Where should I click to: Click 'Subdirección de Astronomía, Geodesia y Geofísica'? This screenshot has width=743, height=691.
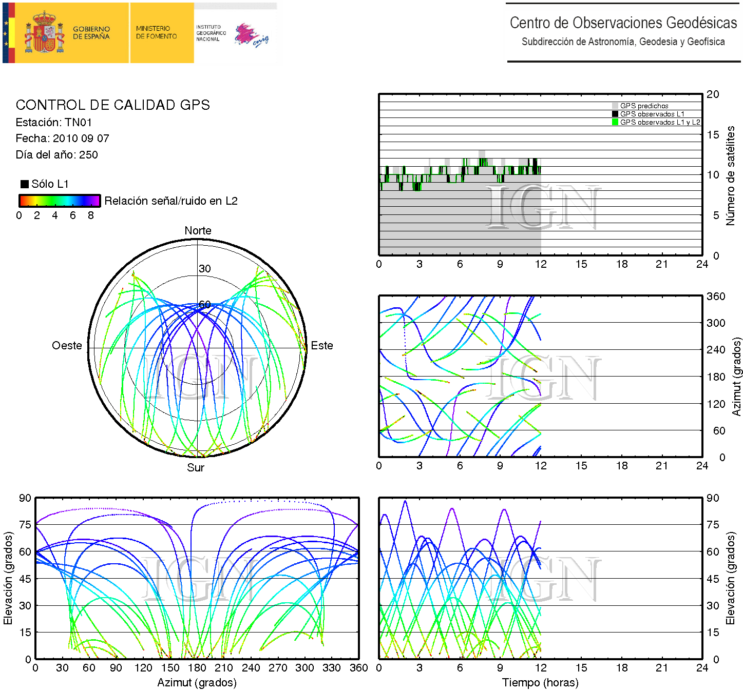tap(623, 42)
